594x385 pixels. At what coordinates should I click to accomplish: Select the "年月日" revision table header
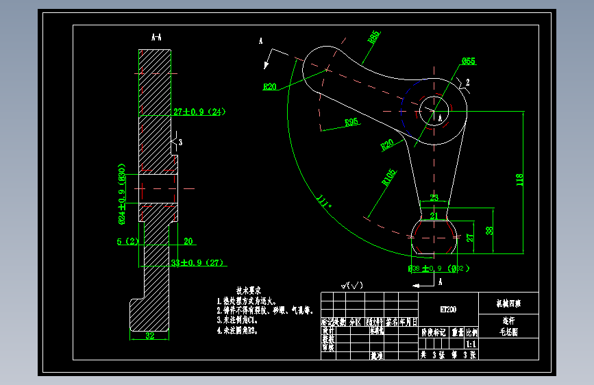pyautogui.click(x=408, y=322)
